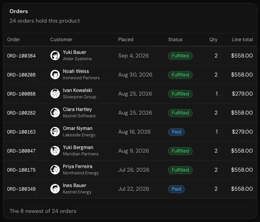
Task: Click Yuki Bergman's avatar icon
Action: (x=55, y=151)
